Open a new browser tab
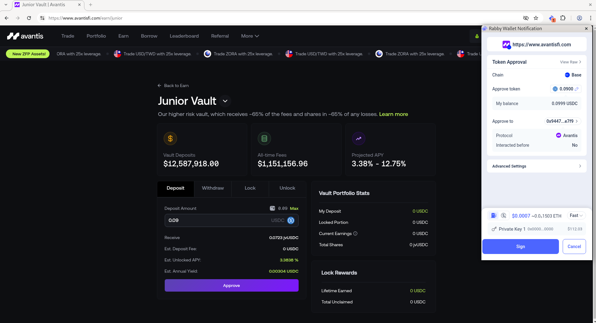 [91, 5]
